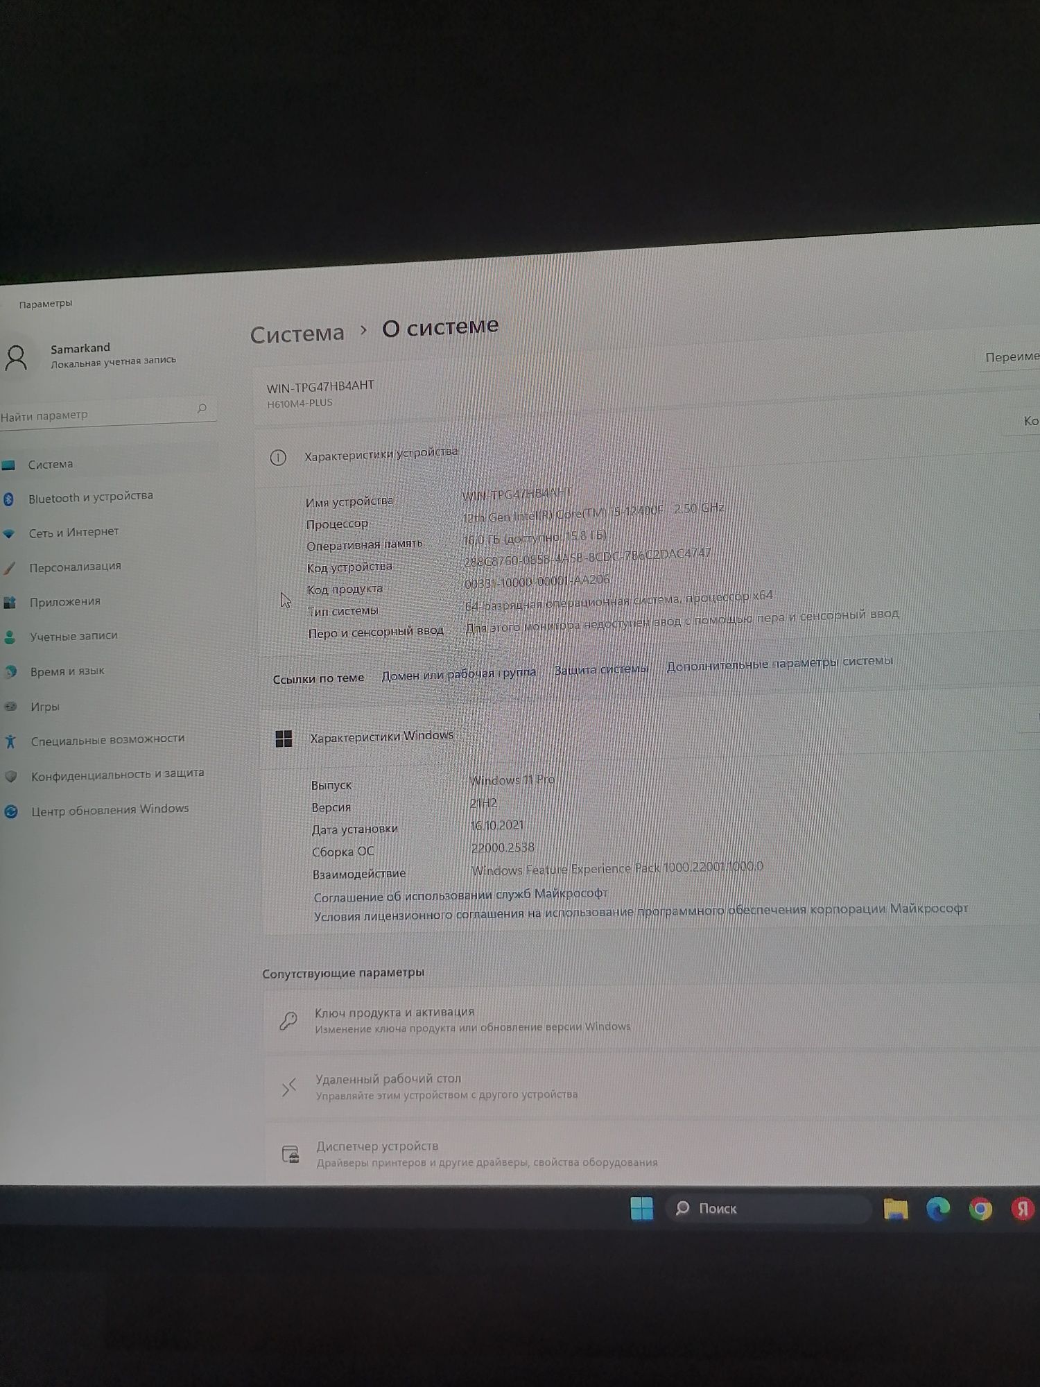Click the Персонализация brush icon
1040x1387 pixels.
(x=9, y=568)
